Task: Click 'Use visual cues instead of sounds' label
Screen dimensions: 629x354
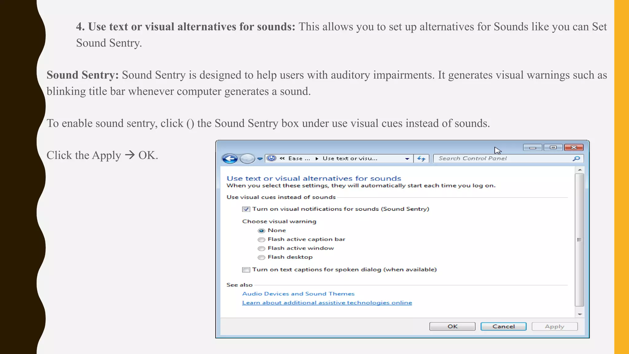Action: (x=281, y=197)
